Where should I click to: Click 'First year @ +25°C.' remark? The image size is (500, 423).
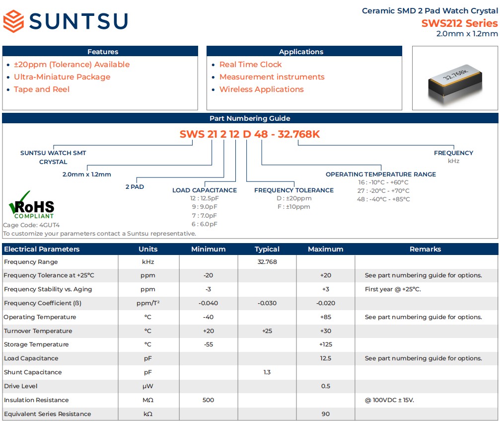393,289
